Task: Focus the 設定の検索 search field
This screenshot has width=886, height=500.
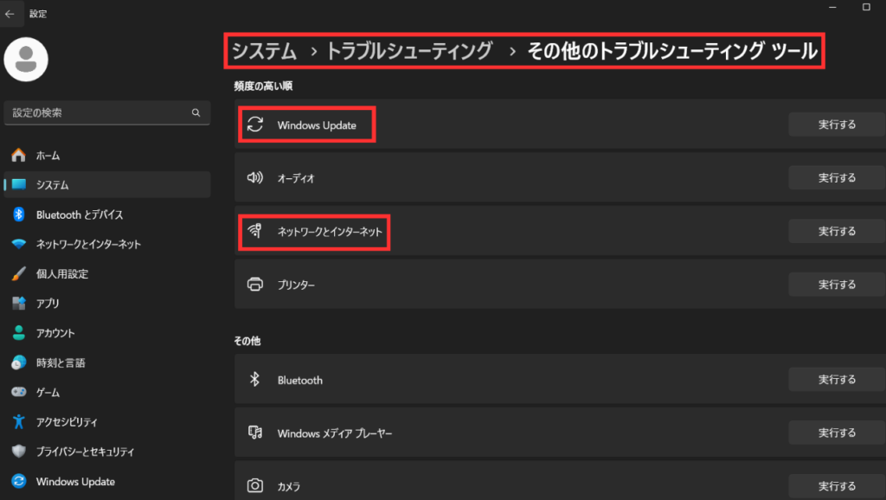Action: pyautogui.click(x=106, y=112)
